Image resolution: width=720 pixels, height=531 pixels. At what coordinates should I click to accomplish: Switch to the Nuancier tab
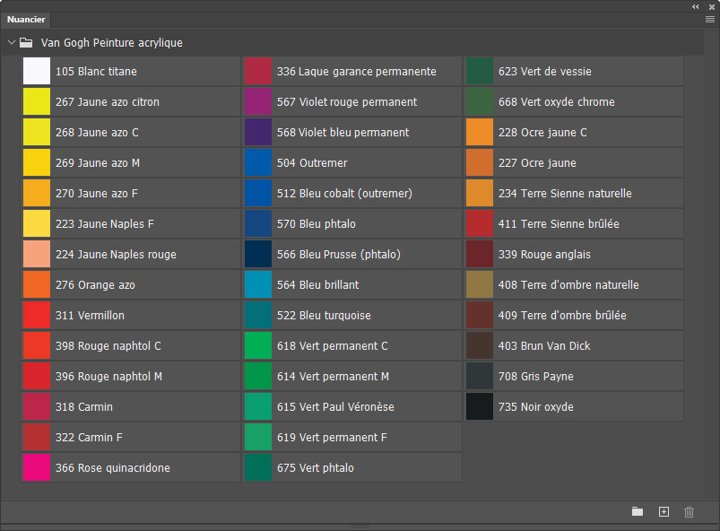(26, 20)
